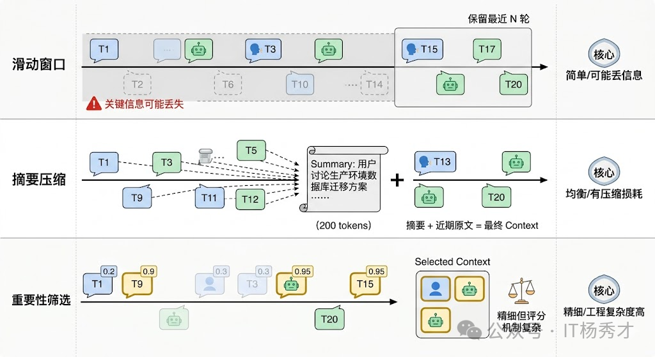Click 核心 badge above 均衡/有压缩损耗
The image size is (655, 357).
(604, 172)
